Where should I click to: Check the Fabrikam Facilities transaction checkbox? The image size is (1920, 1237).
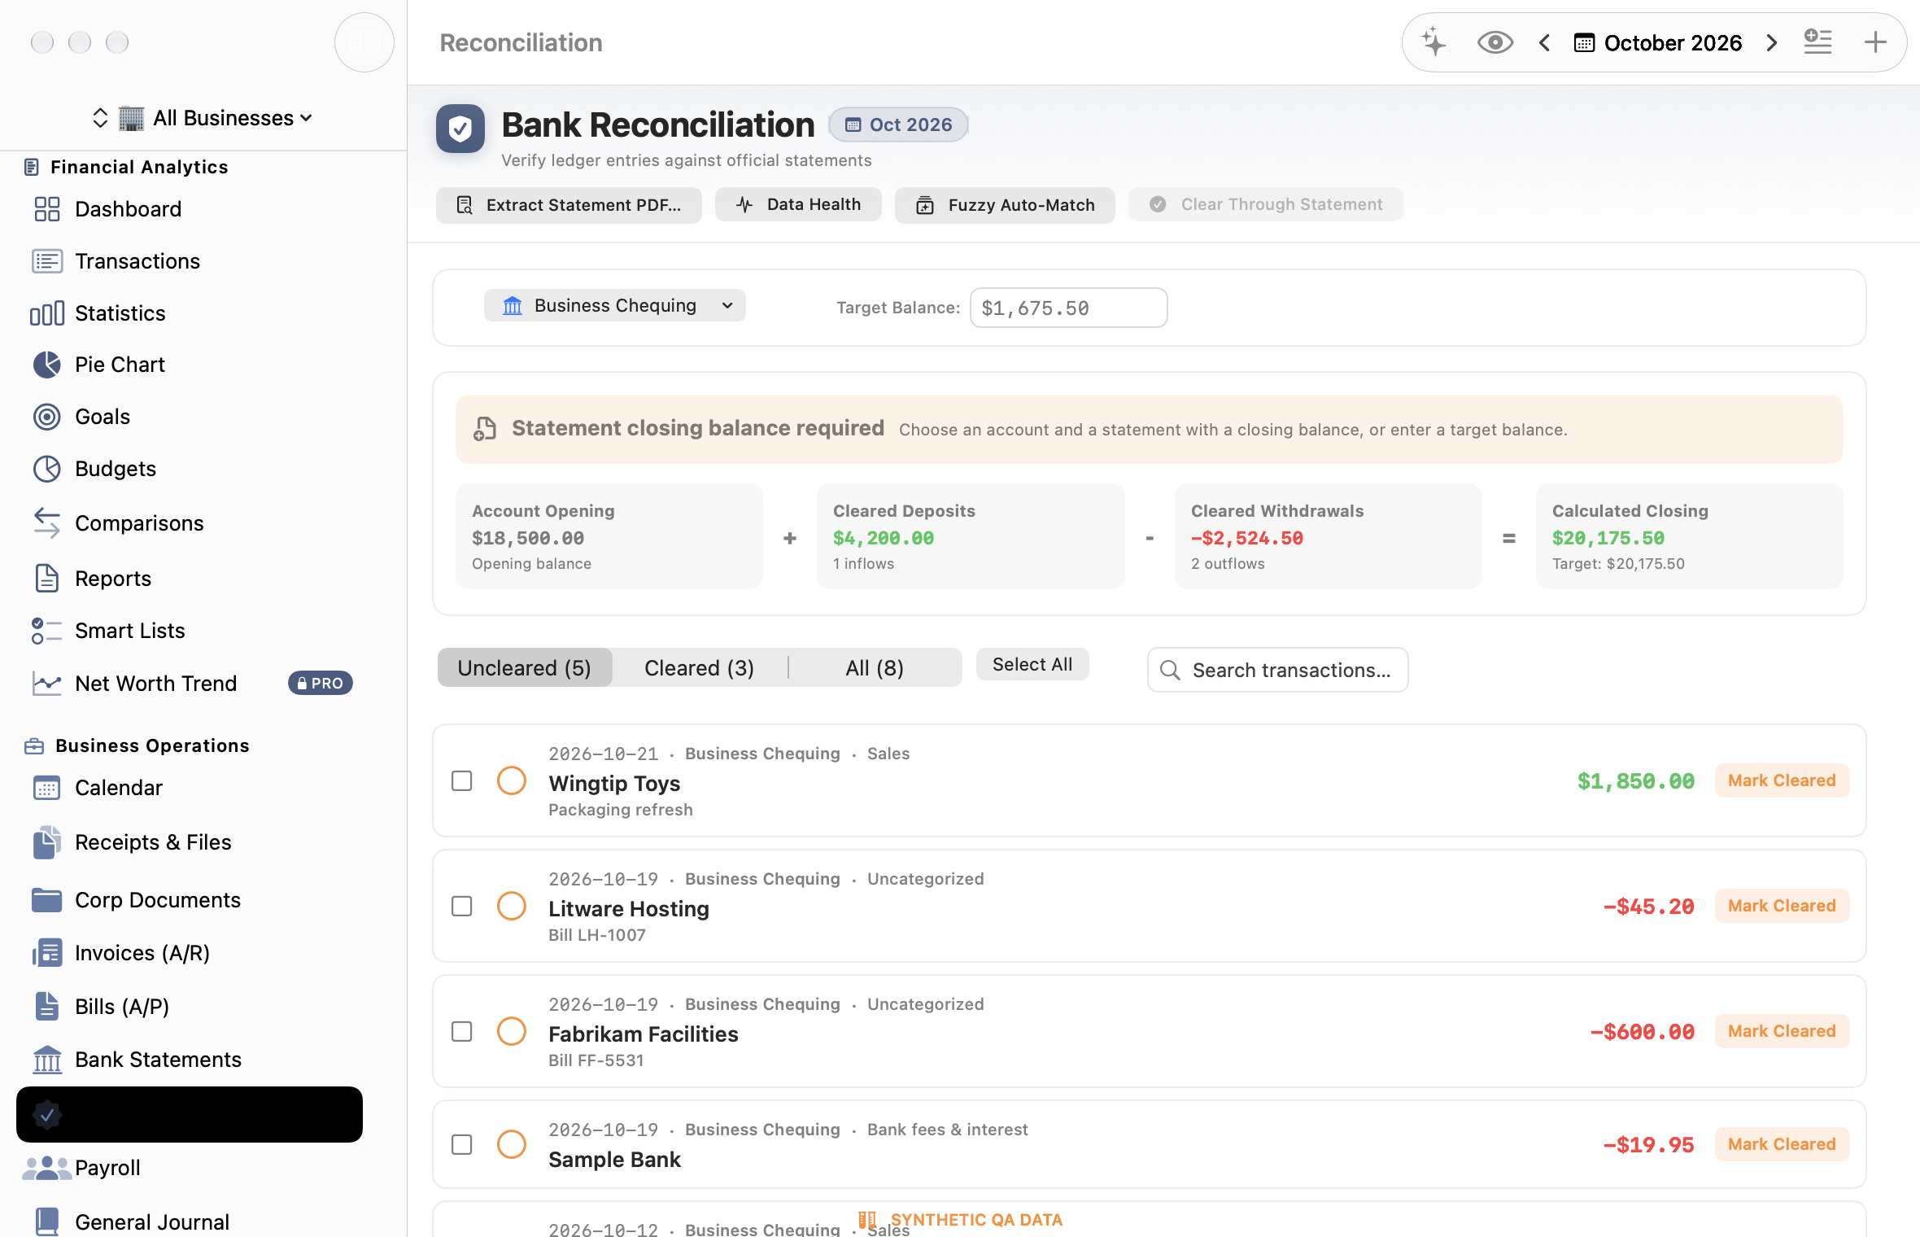[462, 1032]
